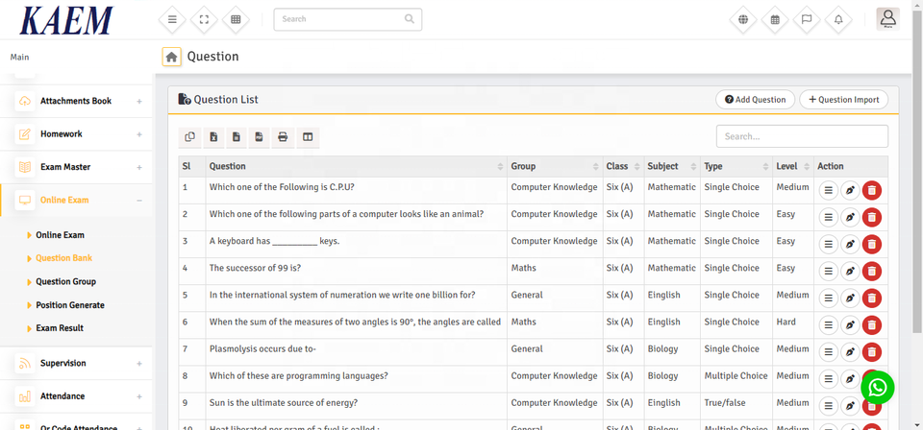Toggle the hamburger sidebar menu
The image size is (923, 430).
[172, 19]
